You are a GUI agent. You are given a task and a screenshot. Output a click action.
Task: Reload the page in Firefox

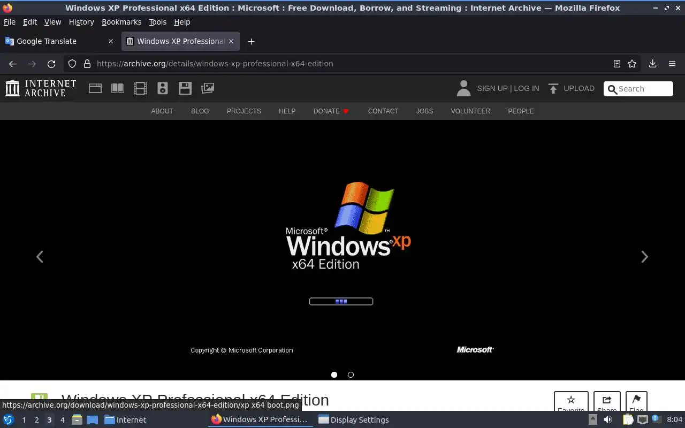click(x=51, y=64)
